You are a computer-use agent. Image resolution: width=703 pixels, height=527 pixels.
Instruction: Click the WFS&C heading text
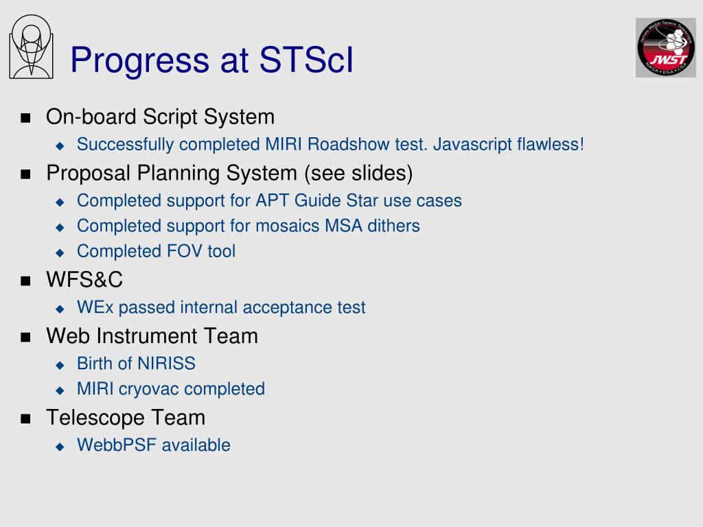pyautogui.click(x=84, y=279)
